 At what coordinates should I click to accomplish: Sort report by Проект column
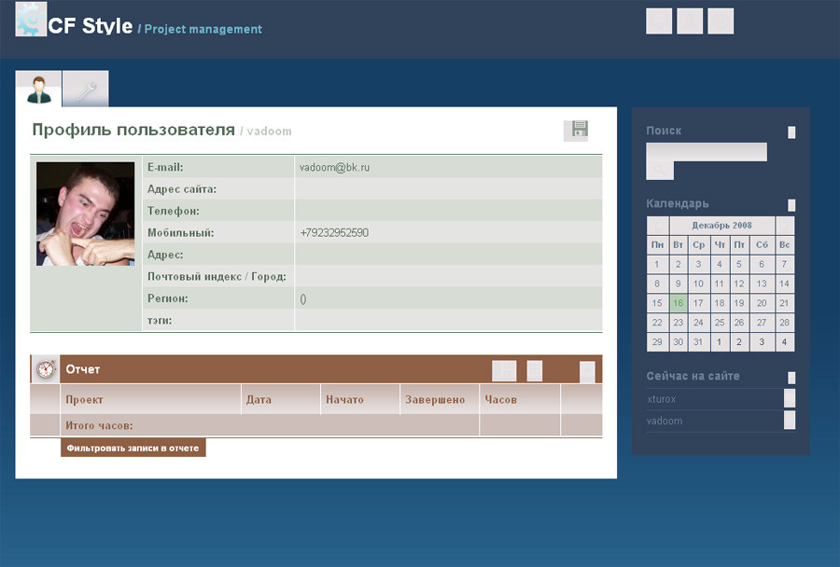click(x=84, y=399)
